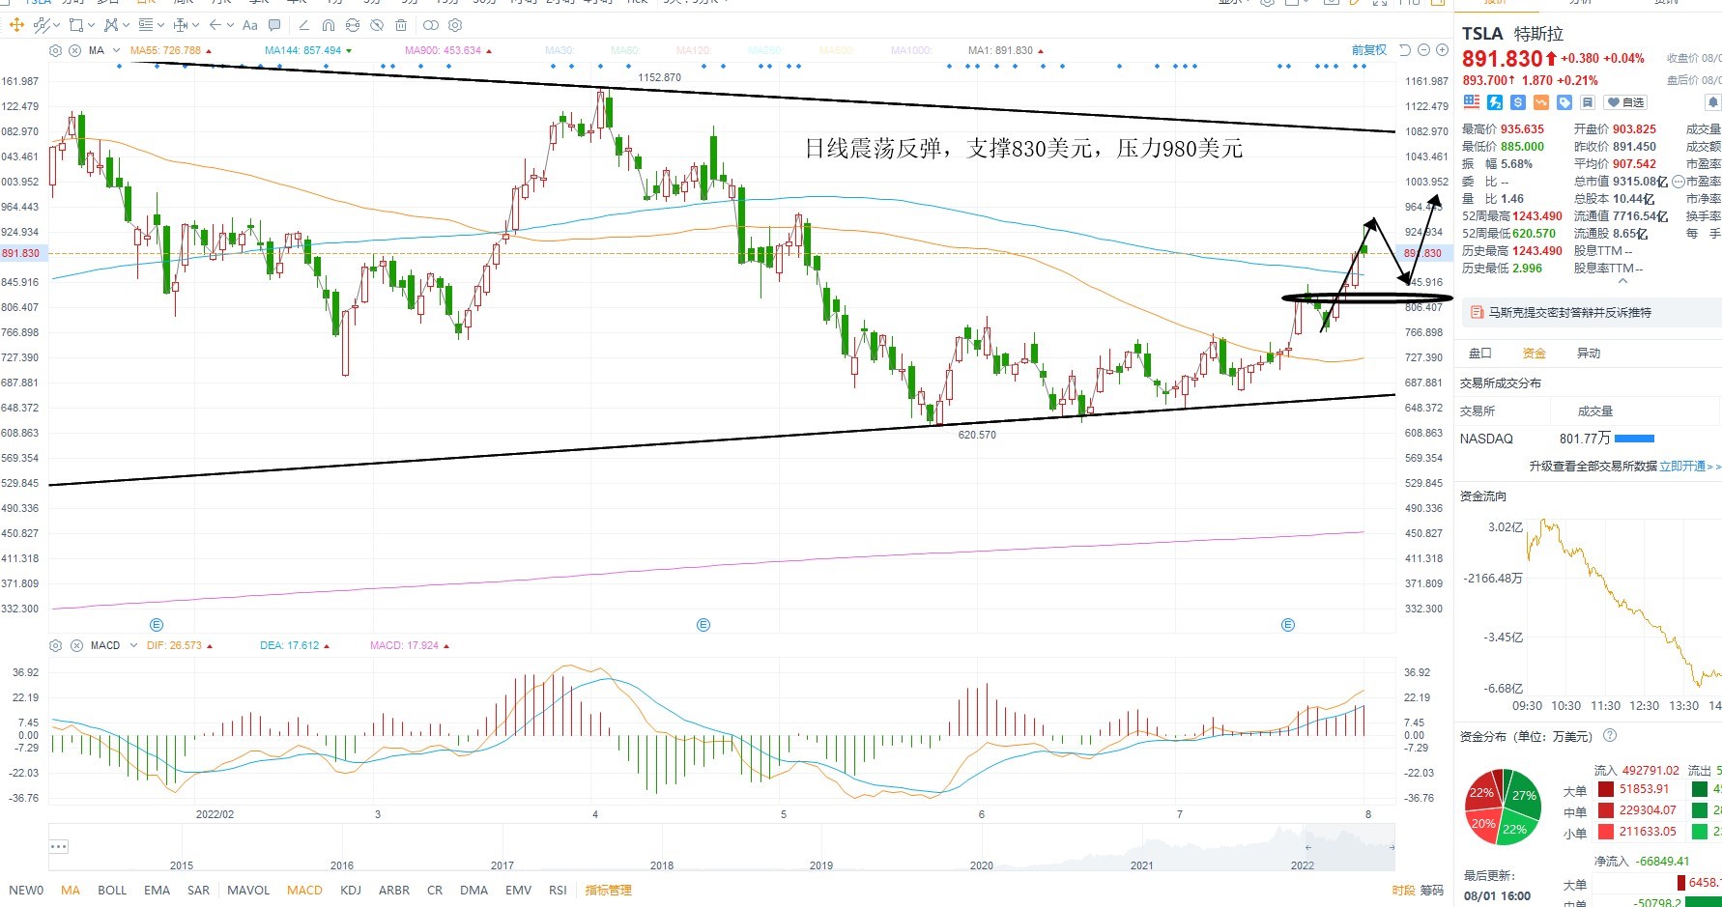Toggle the MACD sub-indicator
The width and height of the screenshot is (1722, 907).
click(304, 891)
